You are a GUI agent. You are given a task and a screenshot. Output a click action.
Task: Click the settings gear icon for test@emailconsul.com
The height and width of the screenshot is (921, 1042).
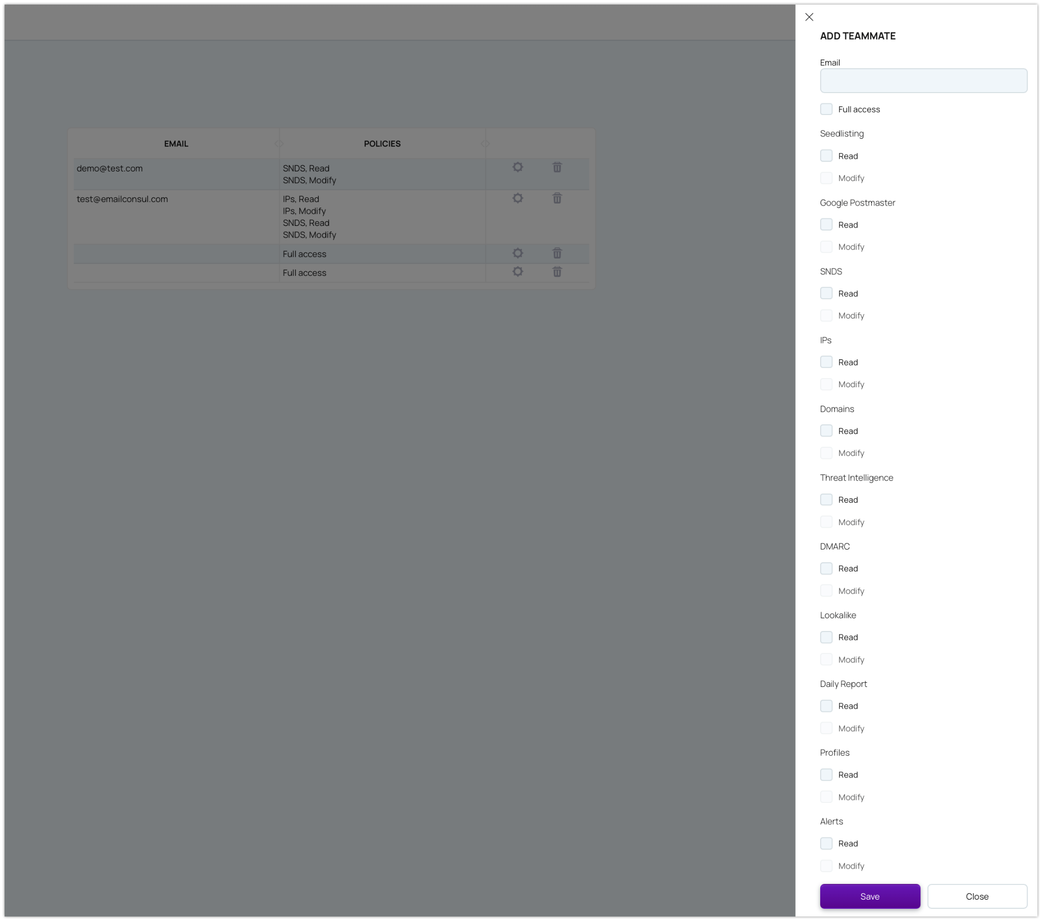(517, 198)
